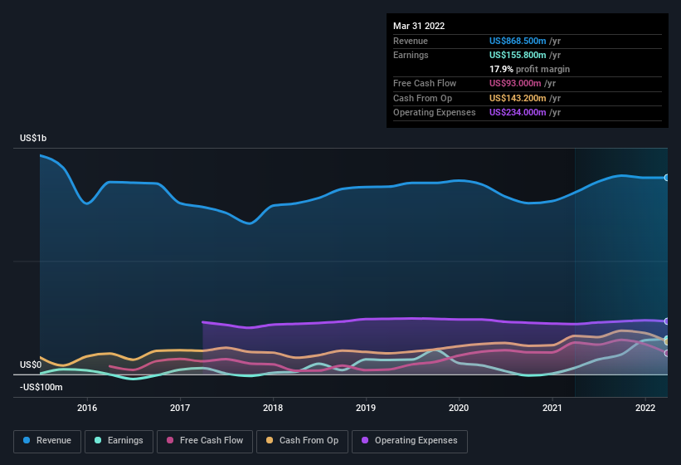
Task: Click the Free Cash Flow endpoint marker
Action: pyautogui.click(x=666, y=353)
